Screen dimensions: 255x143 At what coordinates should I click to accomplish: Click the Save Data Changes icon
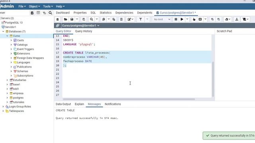[84, 19]
